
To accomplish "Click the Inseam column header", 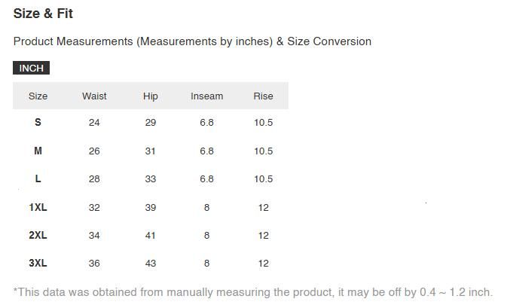I will click(x=206, y=96).
